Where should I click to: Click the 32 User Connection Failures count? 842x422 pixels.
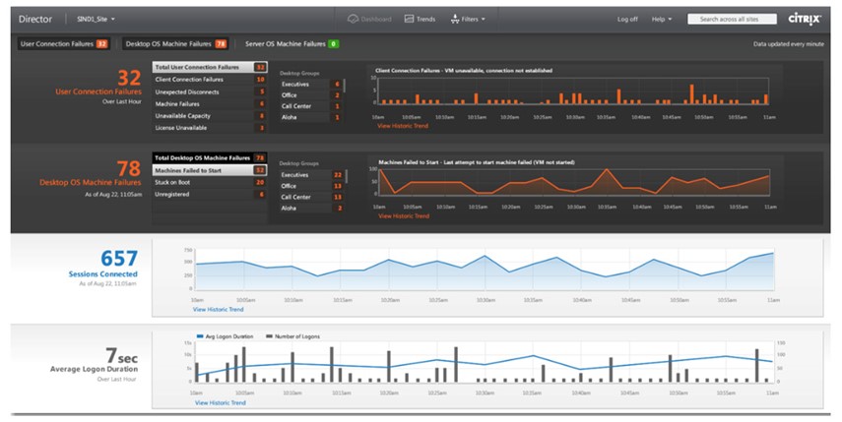coord(129,78)
